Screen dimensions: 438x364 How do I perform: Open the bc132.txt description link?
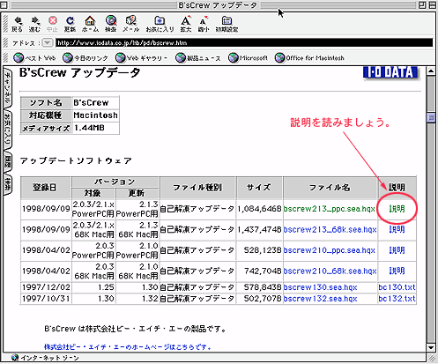(x=397, y=299)
